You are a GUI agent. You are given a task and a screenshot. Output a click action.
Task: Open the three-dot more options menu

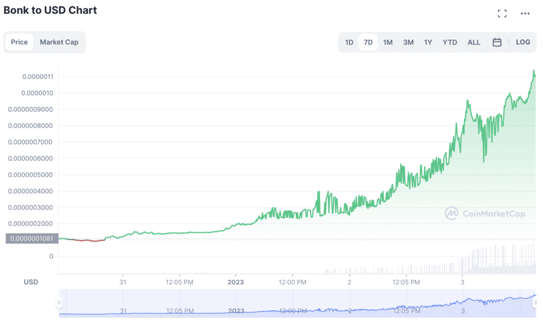click(x=525, y=13)
